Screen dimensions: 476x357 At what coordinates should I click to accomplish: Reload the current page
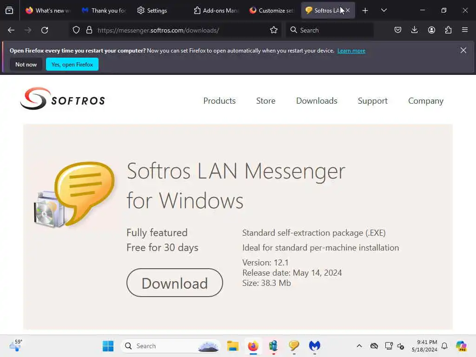45,30
